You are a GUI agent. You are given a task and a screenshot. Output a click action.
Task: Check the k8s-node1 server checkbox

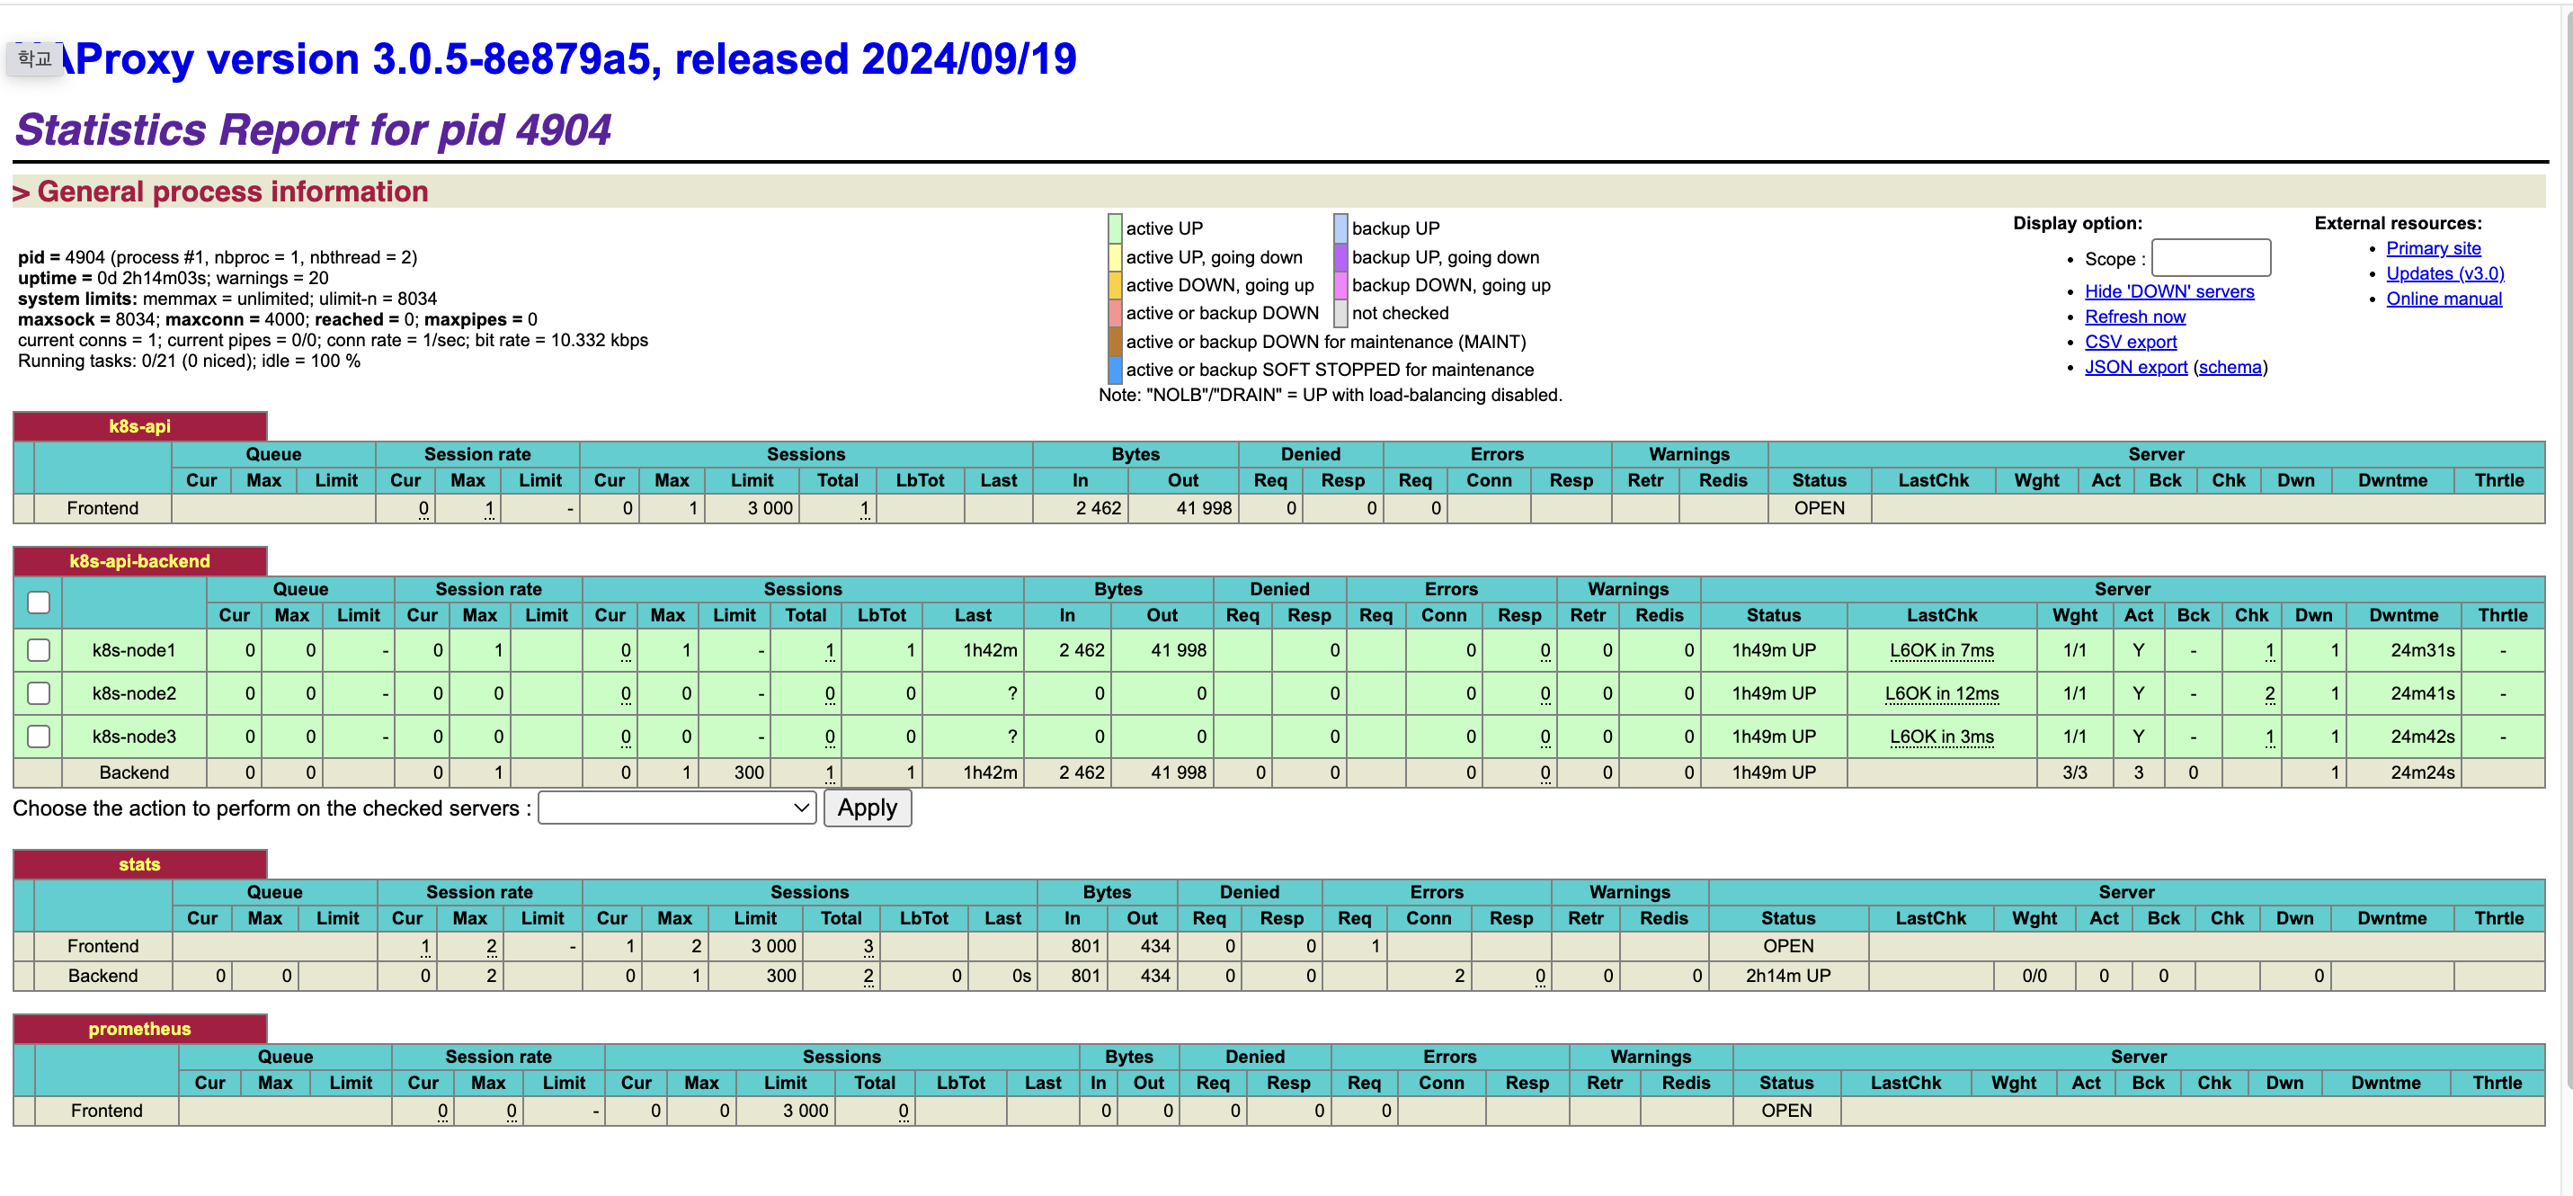pos(39,649)
